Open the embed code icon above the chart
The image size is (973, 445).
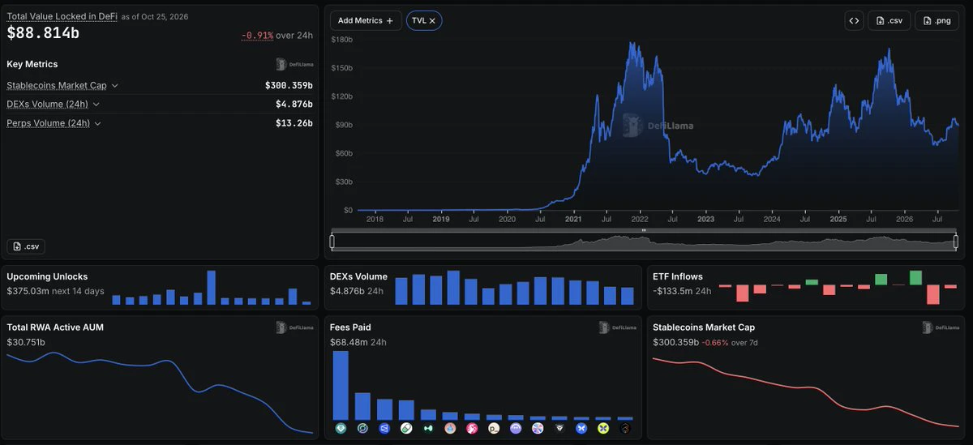click(854, 20)
